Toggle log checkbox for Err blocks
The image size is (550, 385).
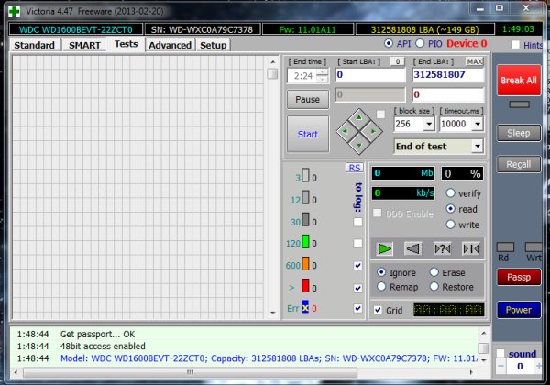(x=357, y=308)
